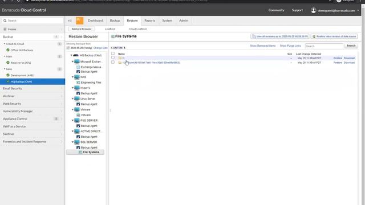Click the ACTIVE DIRECTORY computer icon

coord(77,131)
